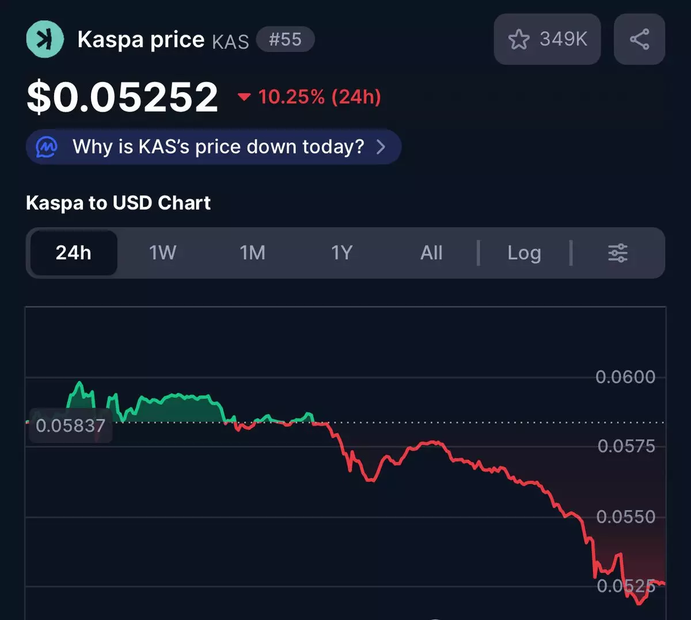Screen dimensions: 691x620
Task: Show the 1Y price chart
Action: [x=341, y=253]
